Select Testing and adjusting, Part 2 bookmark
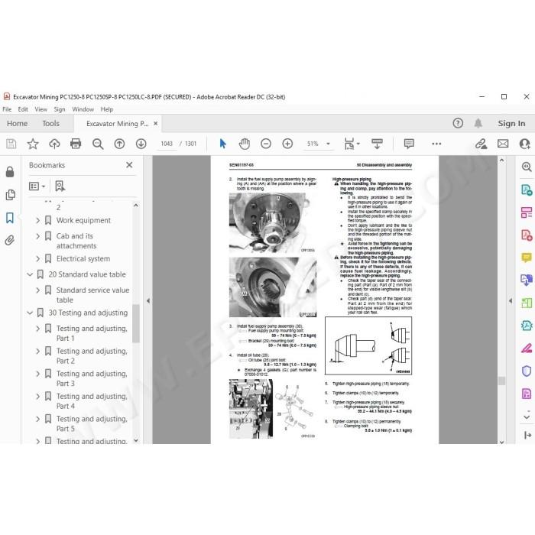Viewport: 535px width, 535px height. [92, 356]
